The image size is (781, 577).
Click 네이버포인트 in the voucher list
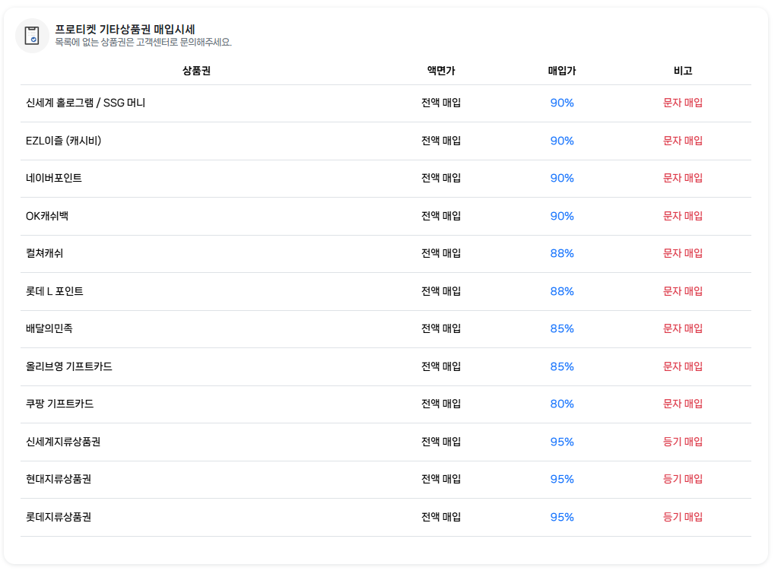pos(54,178)
